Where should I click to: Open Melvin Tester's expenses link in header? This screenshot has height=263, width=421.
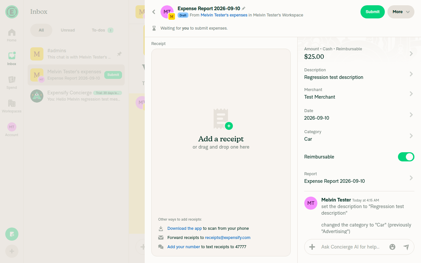pos(224,15)
